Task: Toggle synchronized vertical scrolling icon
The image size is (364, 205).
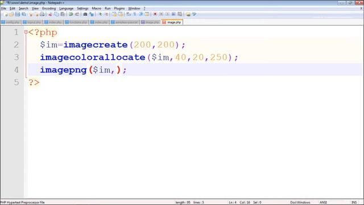Action: click(114, 14)
